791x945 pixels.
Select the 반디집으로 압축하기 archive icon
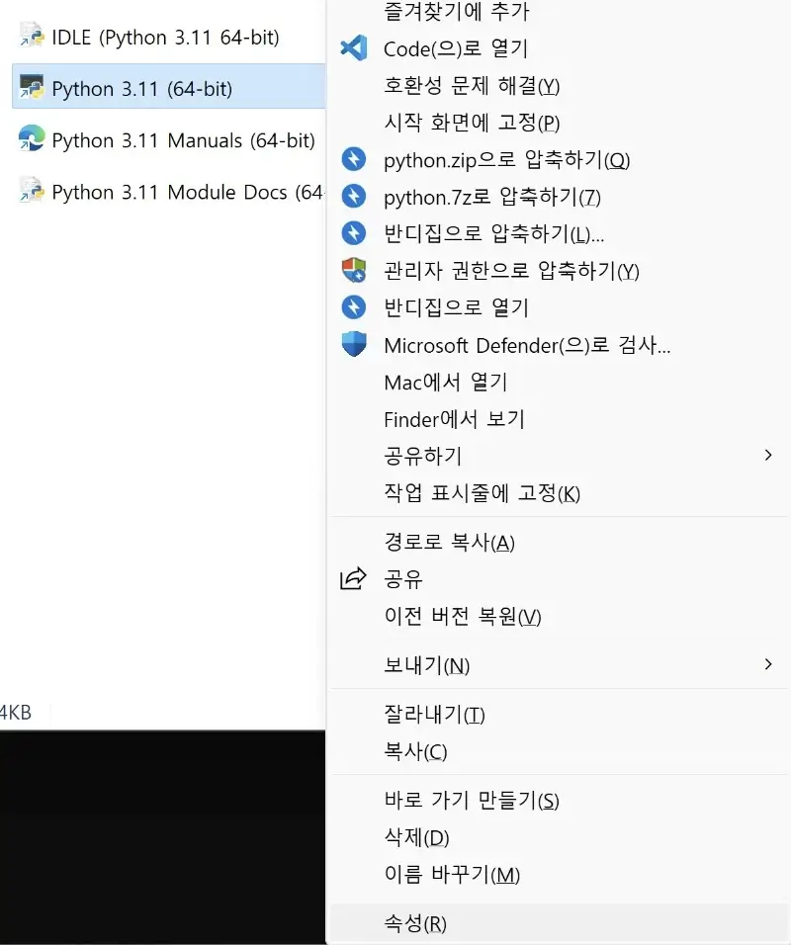click(354, 233)
